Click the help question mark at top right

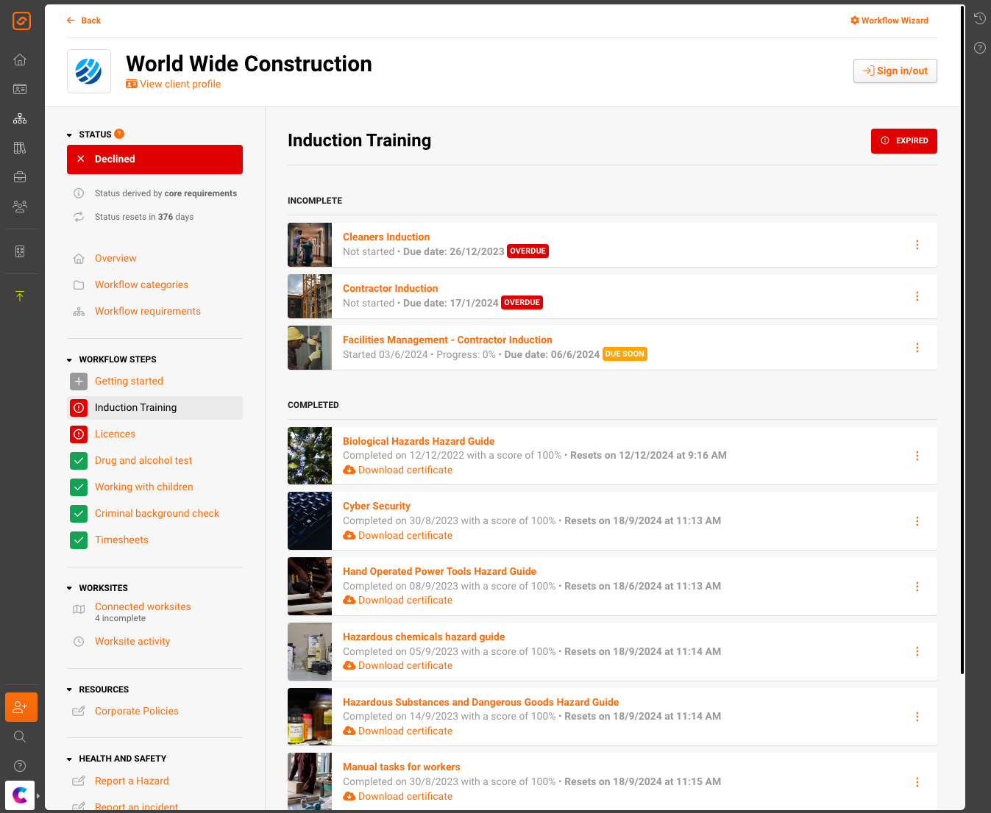pyautogui.click(x=979, y=48)
